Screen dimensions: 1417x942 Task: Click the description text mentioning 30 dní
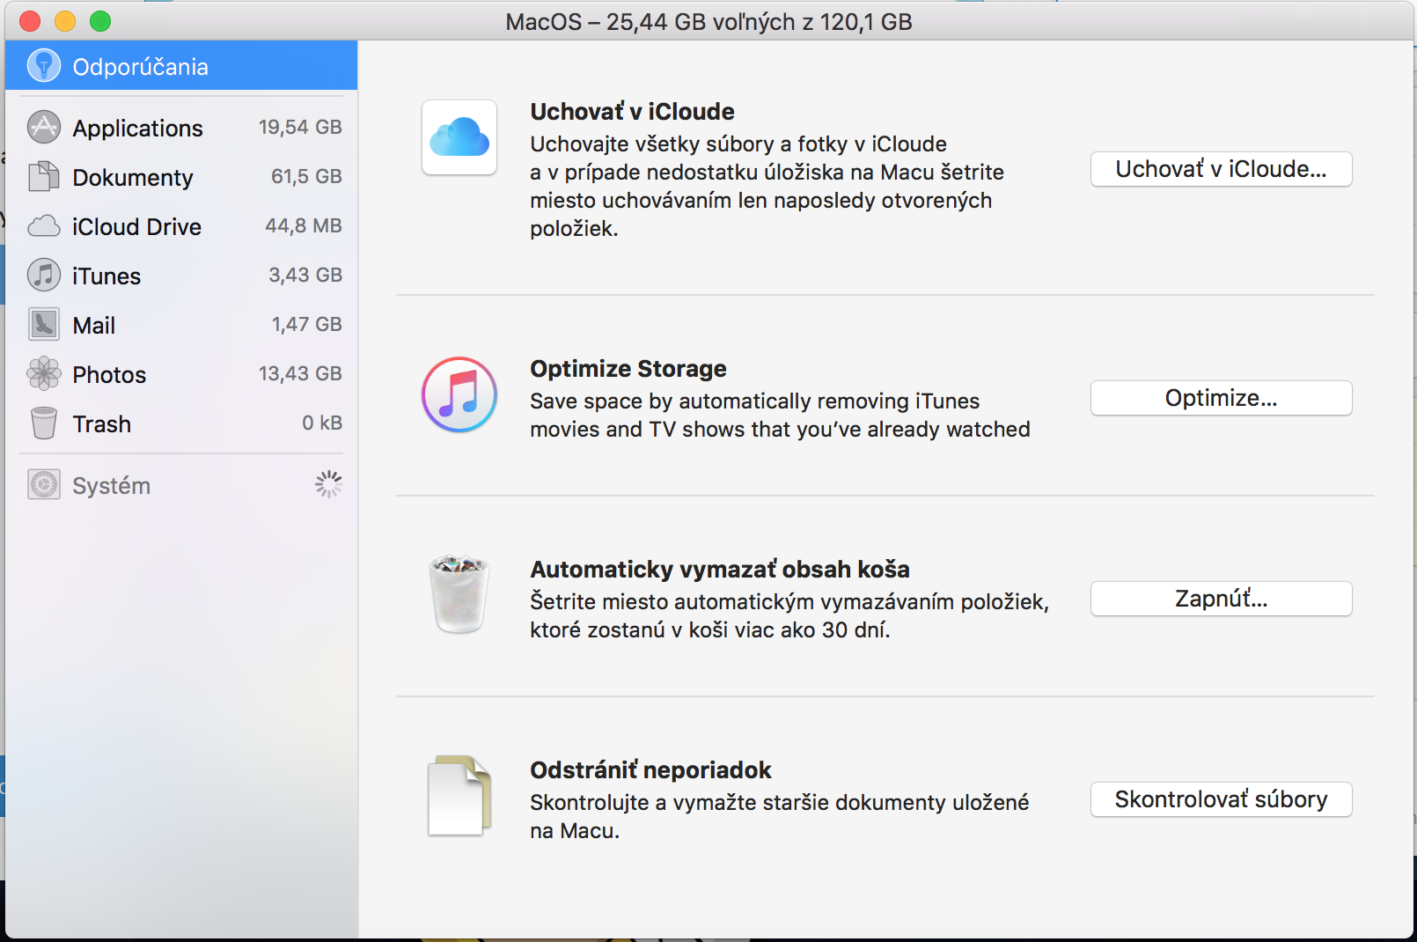coord(789,616)
